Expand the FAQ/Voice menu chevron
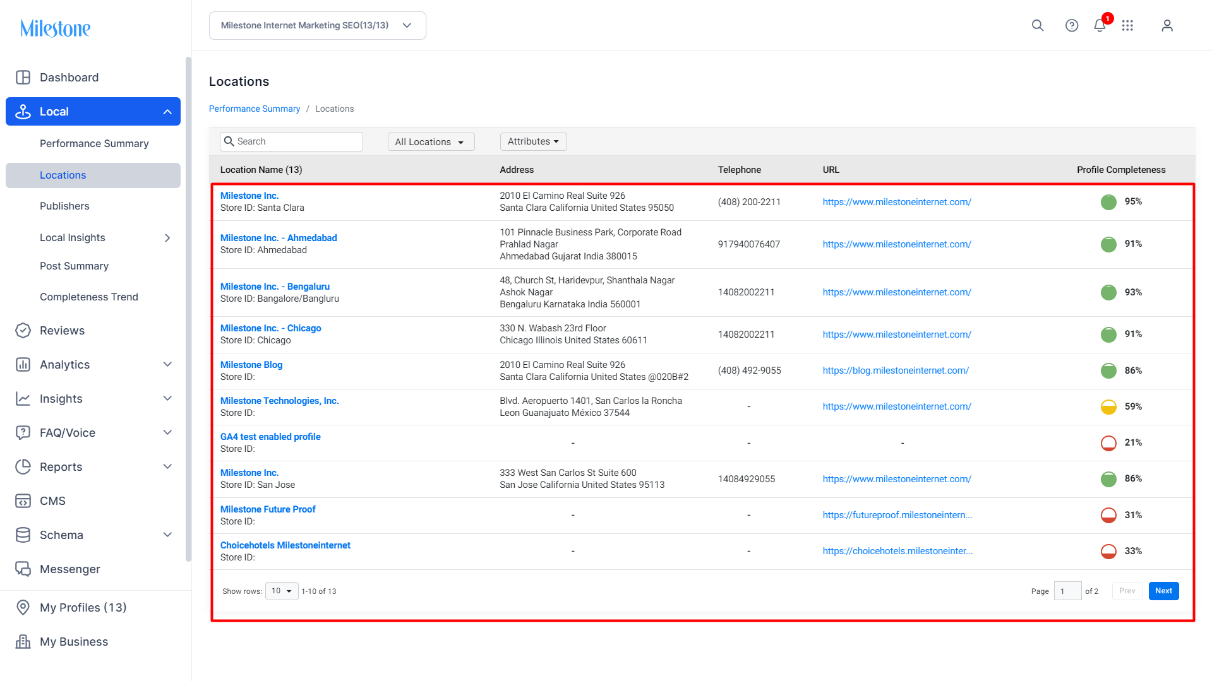 (167, 433)
